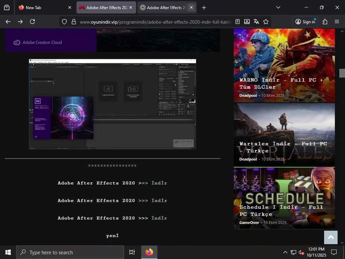Click the scroll-to-top arrow button
345x259 pixels.
click(331, 237)
